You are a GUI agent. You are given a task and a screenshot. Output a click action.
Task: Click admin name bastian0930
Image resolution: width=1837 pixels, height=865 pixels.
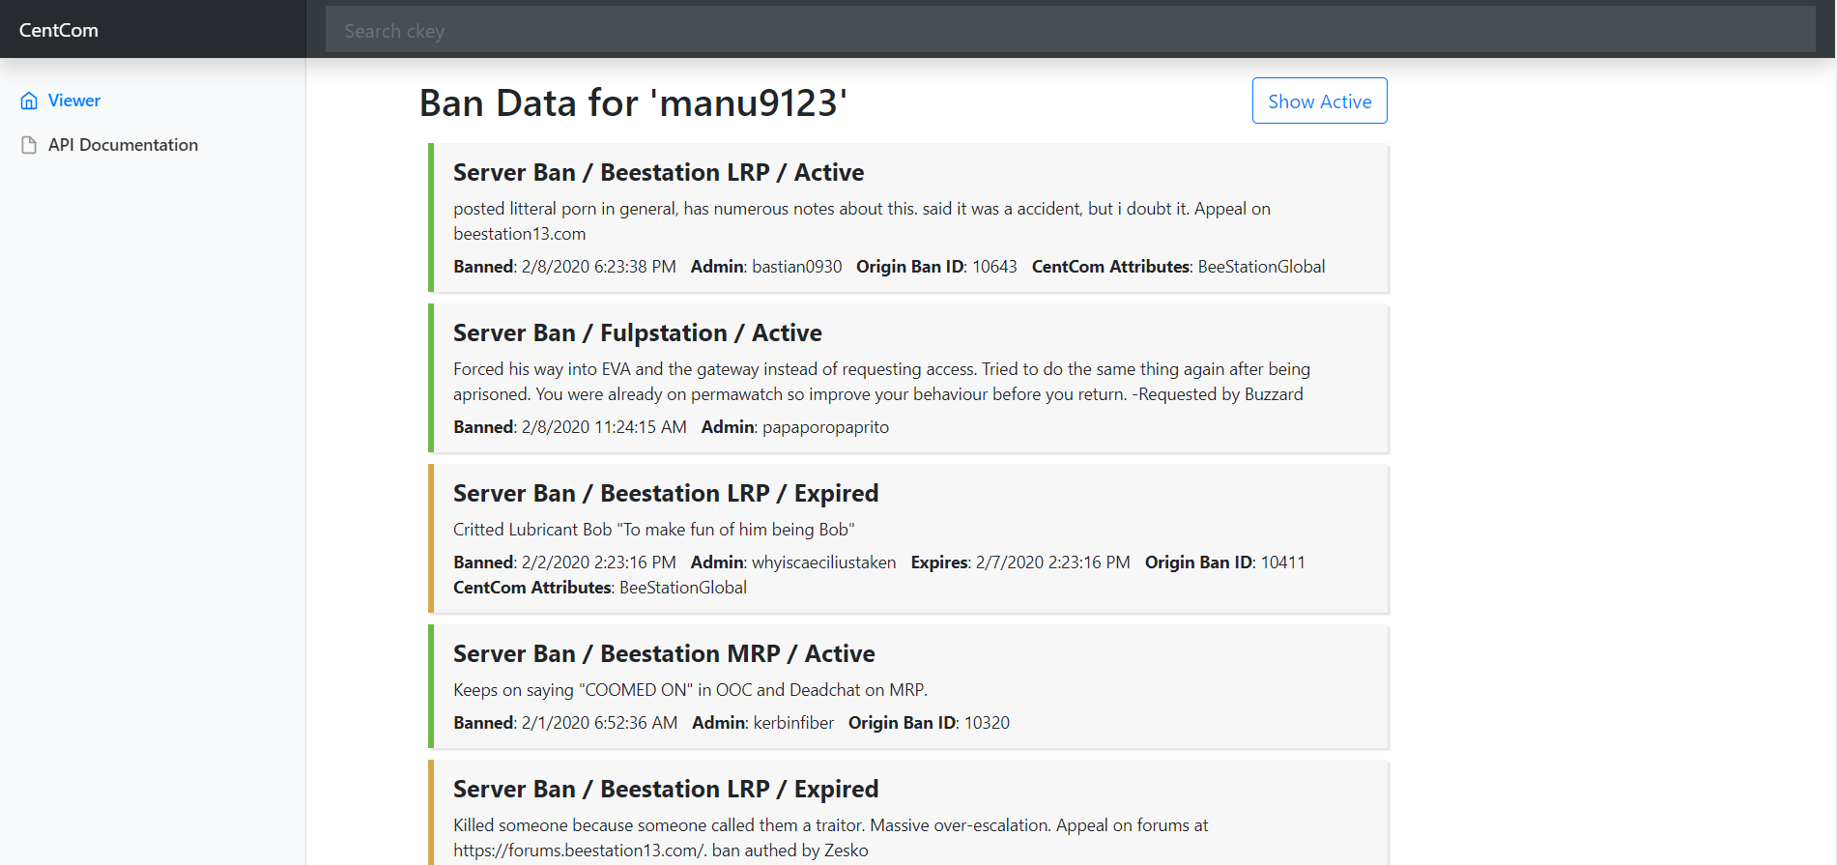(797, 267)
